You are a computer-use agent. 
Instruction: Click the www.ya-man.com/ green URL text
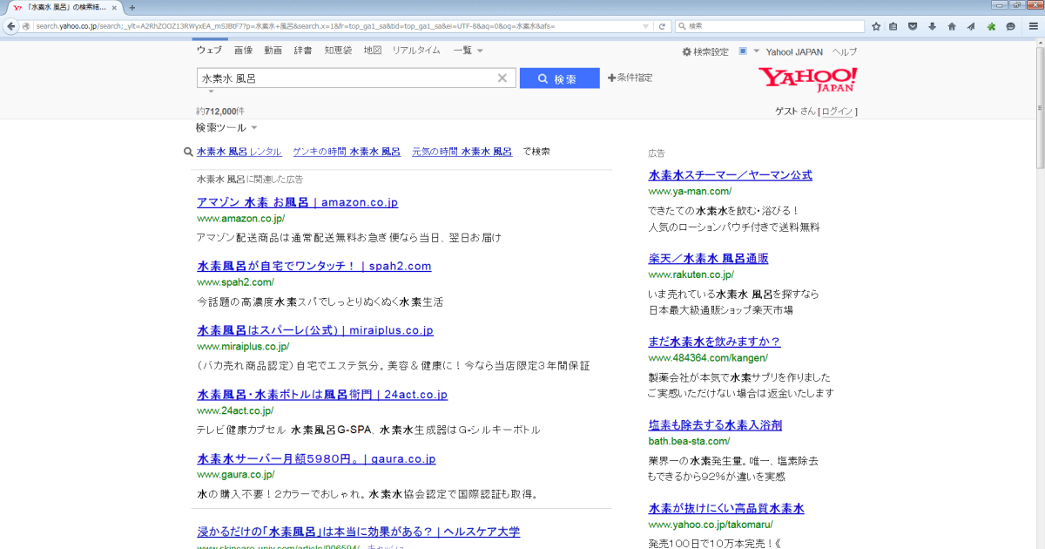tap(690, 191)
